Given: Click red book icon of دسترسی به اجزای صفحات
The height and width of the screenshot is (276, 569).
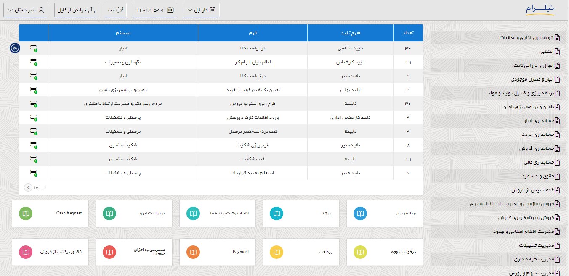Looking at the screenshot, I should (109, 252).
